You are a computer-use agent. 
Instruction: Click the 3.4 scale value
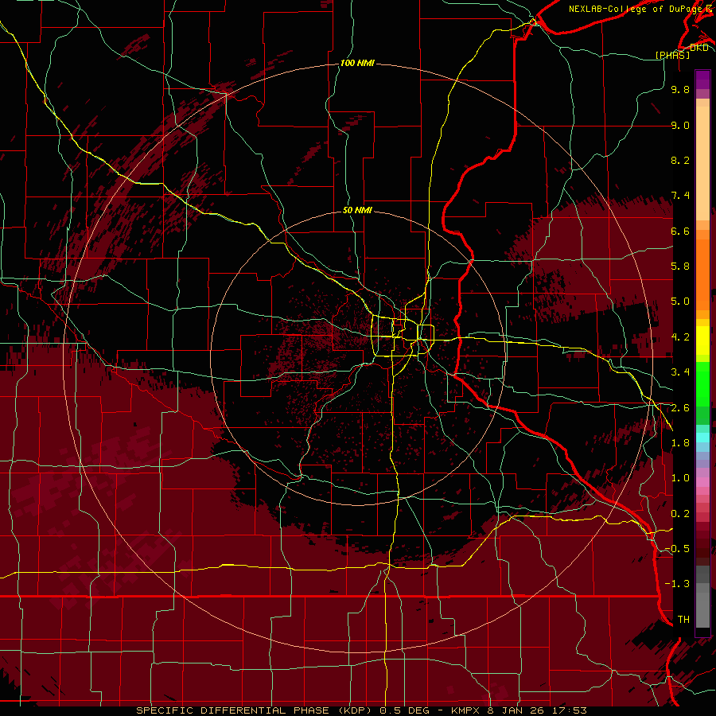pos(680,372)
